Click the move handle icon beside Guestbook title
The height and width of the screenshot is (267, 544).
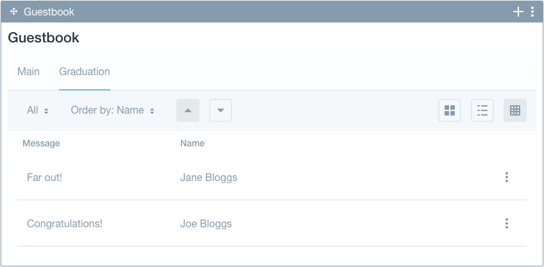(x=14, y=12)
